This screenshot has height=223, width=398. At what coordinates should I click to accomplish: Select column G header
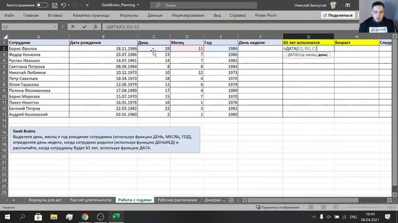[x=308, y=37]
